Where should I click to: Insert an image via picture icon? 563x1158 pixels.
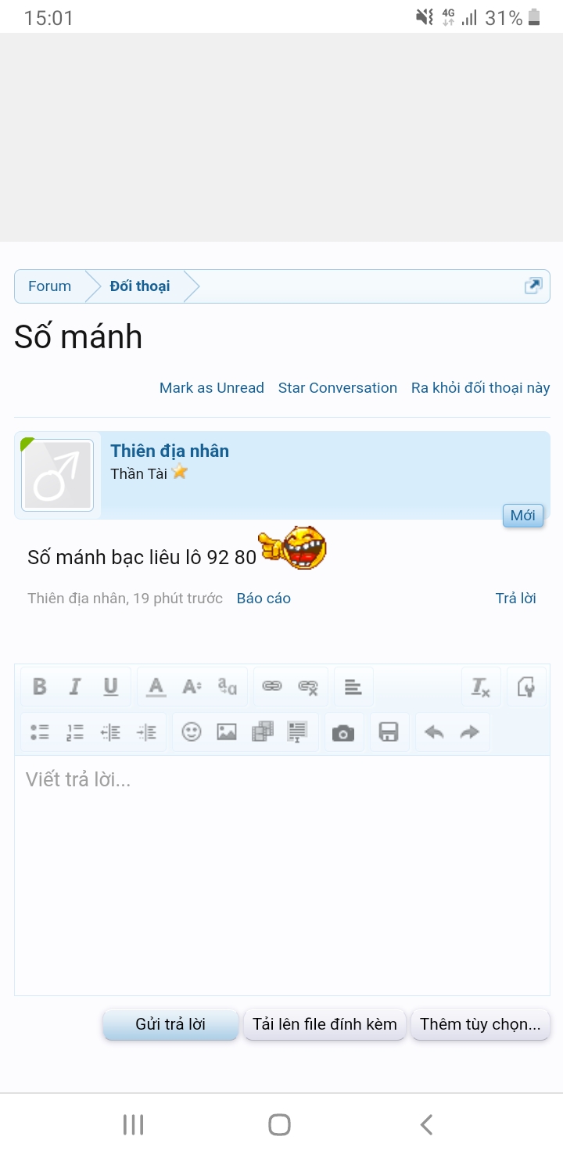tap(227, 732)
